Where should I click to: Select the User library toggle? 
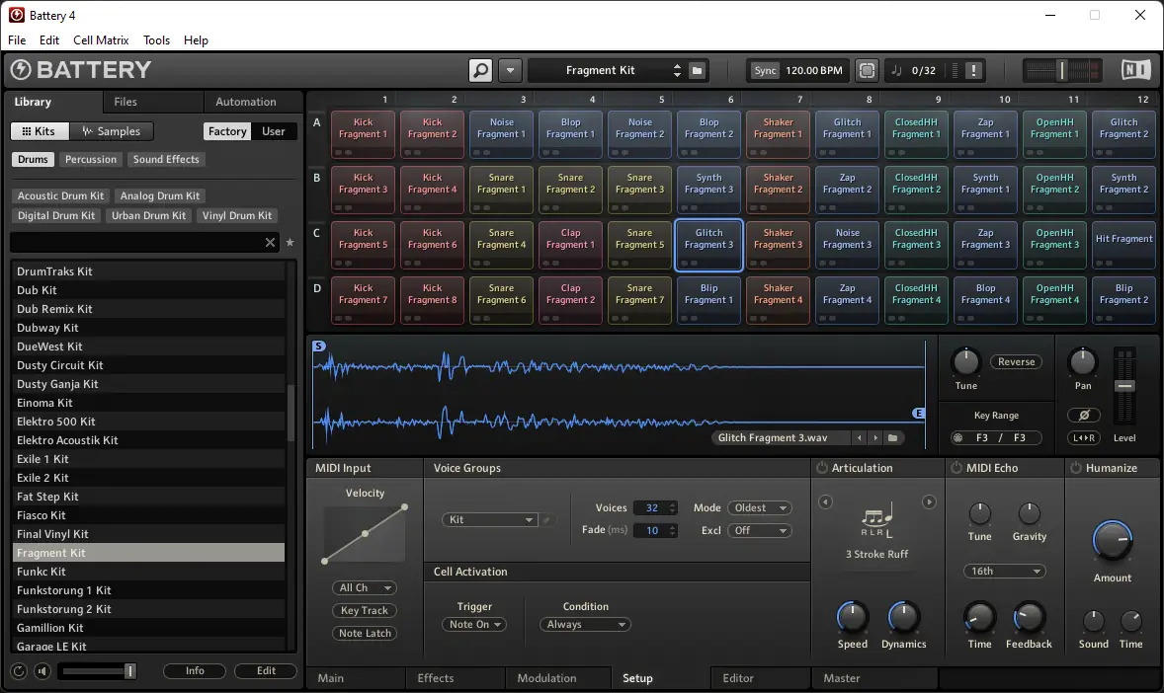273,131
